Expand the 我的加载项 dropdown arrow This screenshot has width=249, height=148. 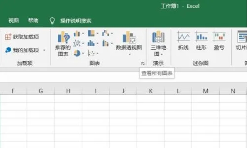coord(44,50)
